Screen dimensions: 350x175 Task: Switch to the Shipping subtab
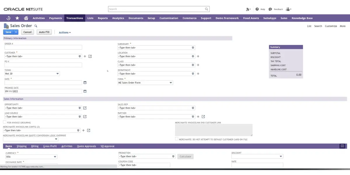click(x=22, y=146)
